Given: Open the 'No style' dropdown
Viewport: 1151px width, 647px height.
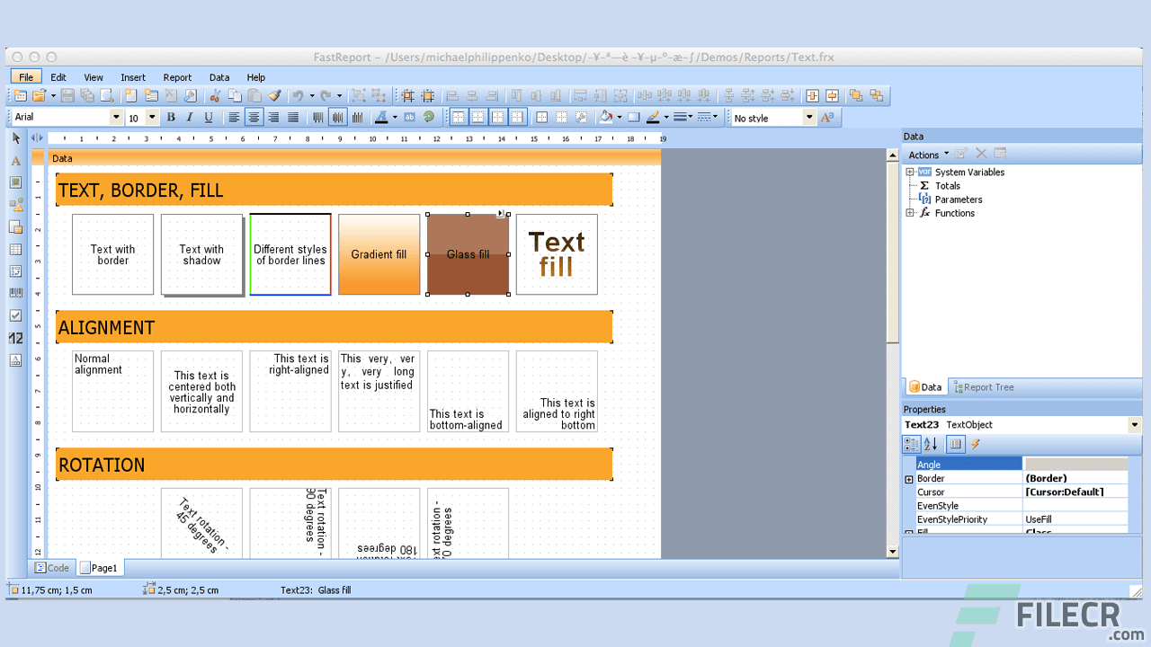Looking at the screenshot, I should point(809,117).
